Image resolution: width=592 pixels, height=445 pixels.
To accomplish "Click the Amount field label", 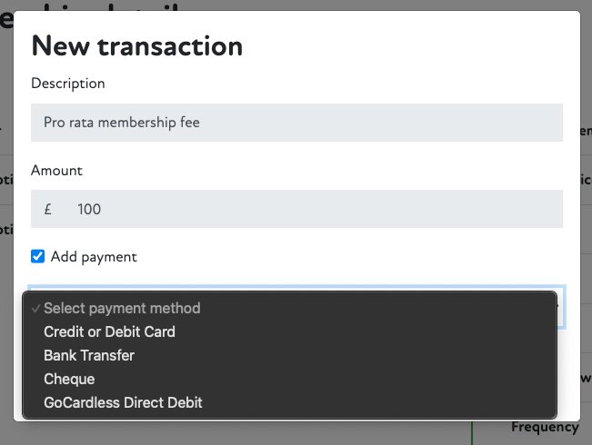I will click(56, 170).
